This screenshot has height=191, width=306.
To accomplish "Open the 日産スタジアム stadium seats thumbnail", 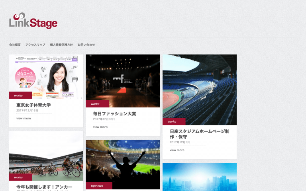I will point(200,90).
